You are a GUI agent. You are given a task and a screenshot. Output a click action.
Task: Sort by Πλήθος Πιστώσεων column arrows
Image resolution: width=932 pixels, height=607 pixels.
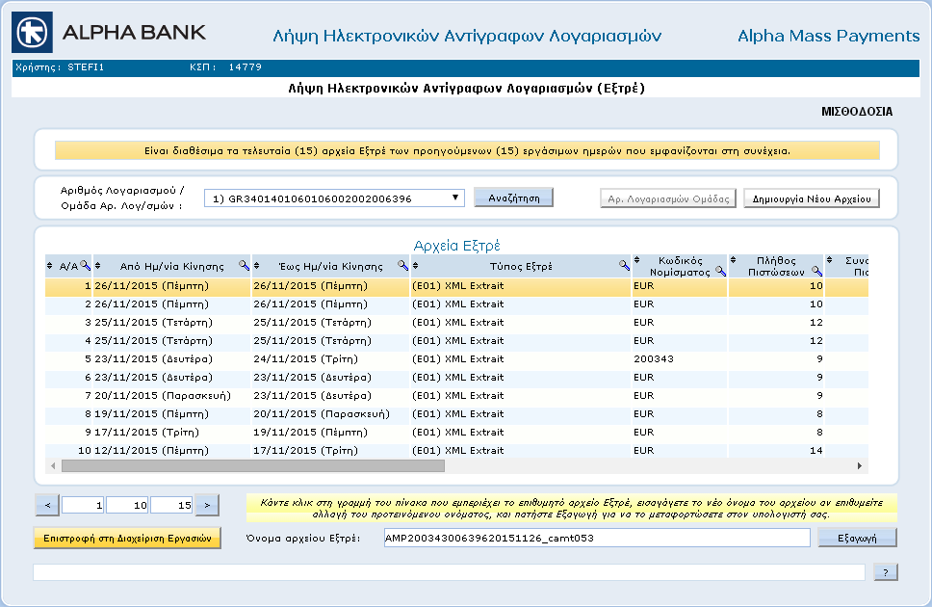[733, 260]
